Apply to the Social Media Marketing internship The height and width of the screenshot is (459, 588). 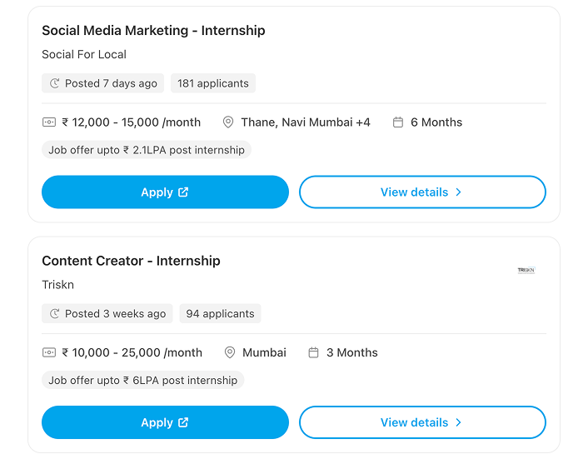165,192
